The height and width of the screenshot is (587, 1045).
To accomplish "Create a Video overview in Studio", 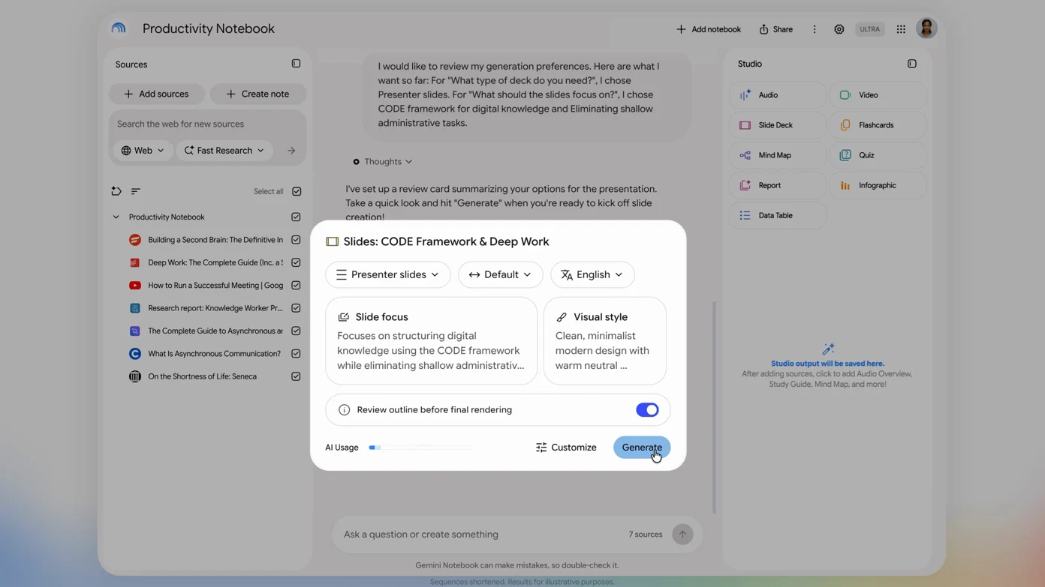I will point(878,95).
